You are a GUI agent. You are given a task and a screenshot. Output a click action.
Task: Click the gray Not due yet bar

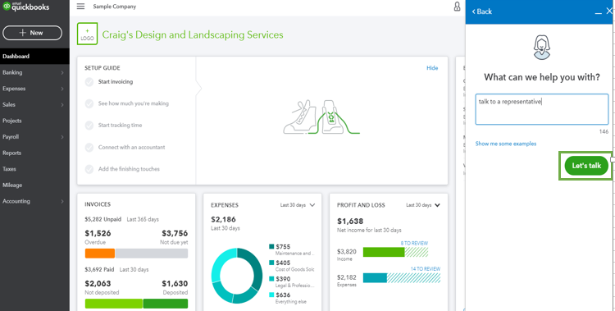coord(152,254)
